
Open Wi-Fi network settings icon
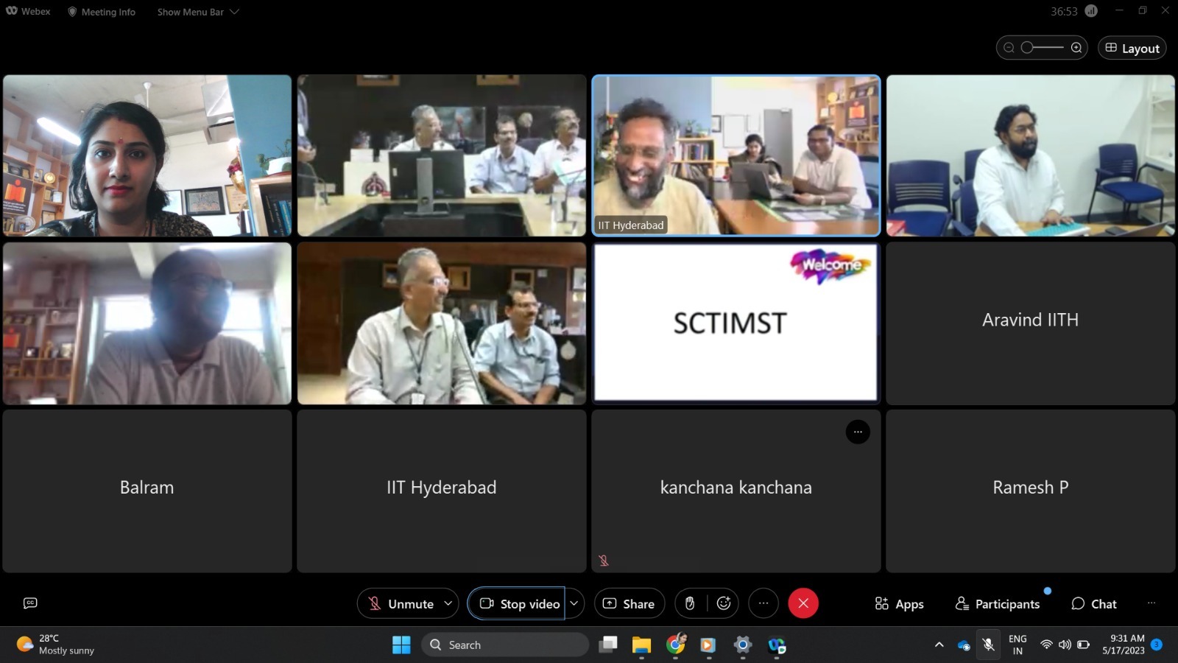(1046, 645)
